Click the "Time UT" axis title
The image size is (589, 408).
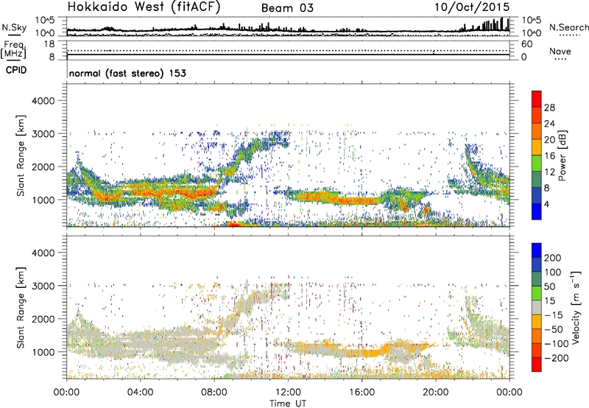tap(288, 404)
